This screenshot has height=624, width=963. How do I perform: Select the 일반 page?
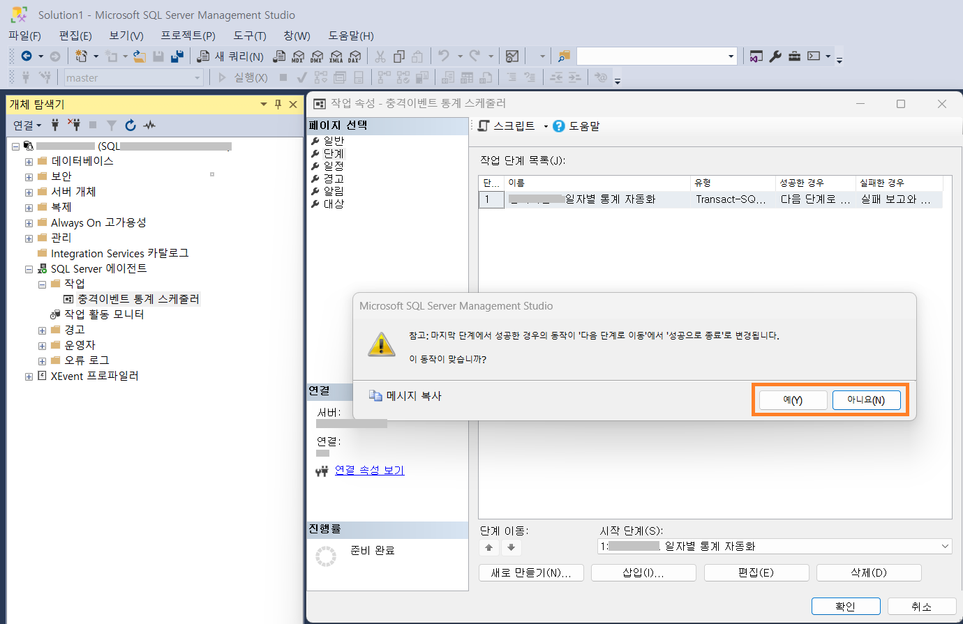point(334,141)
